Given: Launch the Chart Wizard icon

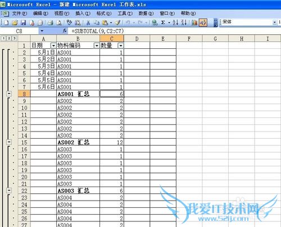Looking at the screenshot, I should click(194, 22).
